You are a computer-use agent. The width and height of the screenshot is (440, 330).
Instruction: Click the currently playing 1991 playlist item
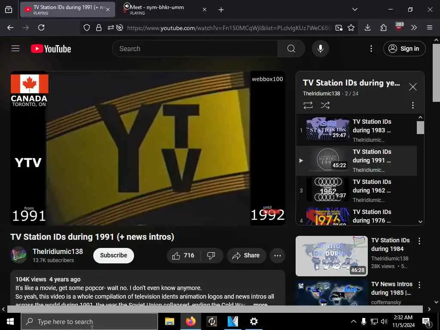pyautogui.click(x=356, y=161)
